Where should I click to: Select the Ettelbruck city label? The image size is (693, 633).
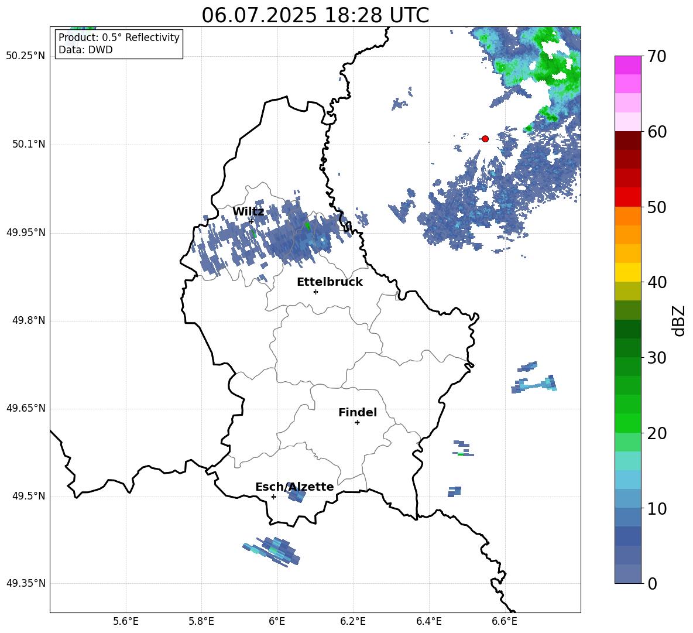pyautogui.click(x=330, y=282)
